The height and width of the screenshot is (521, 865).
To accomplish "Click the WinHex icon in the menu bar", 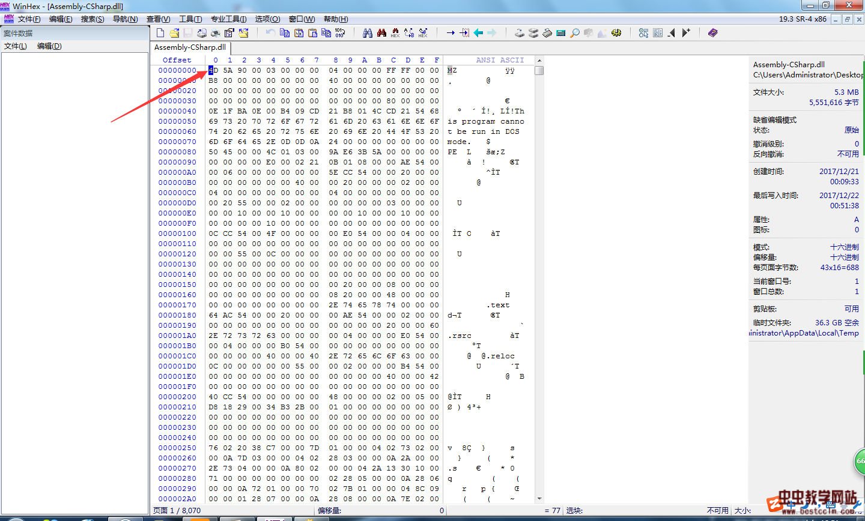I will [8, 19].
